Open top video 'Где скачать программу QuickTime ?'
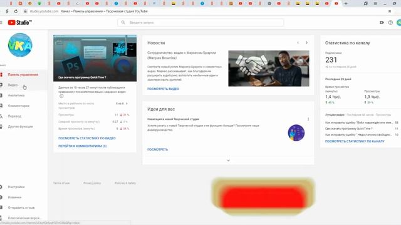 click(348, 129)
